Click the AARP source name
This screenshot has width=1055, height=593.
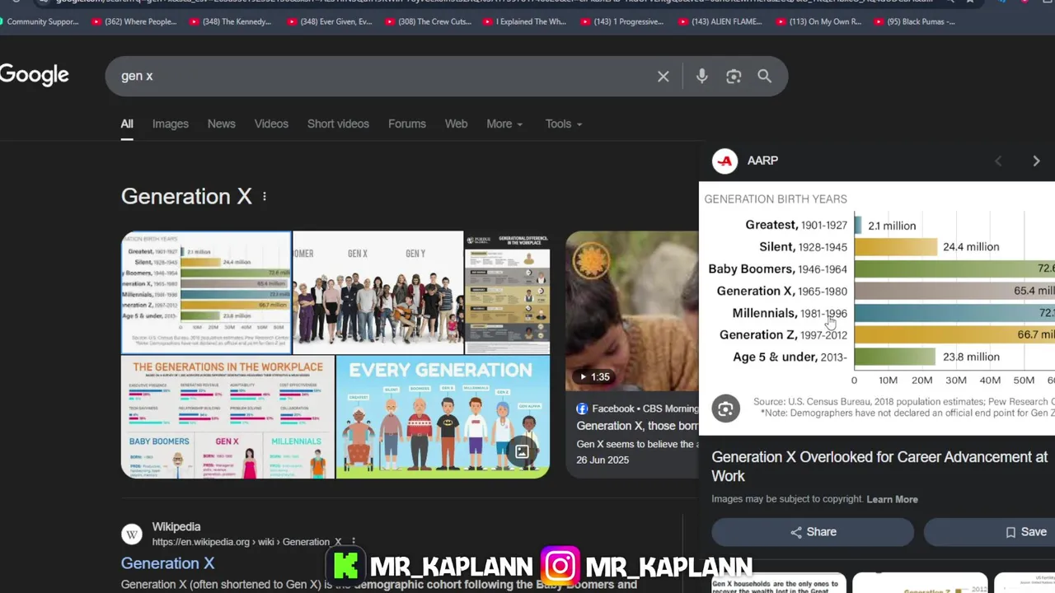point(762,161)
